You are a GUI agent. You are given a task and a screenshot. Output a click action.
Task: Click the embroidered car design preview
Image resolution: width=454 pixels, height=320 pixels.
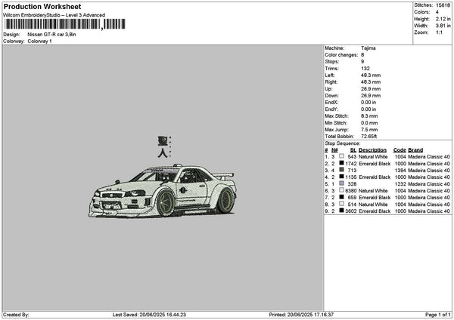tap(163, 191)
